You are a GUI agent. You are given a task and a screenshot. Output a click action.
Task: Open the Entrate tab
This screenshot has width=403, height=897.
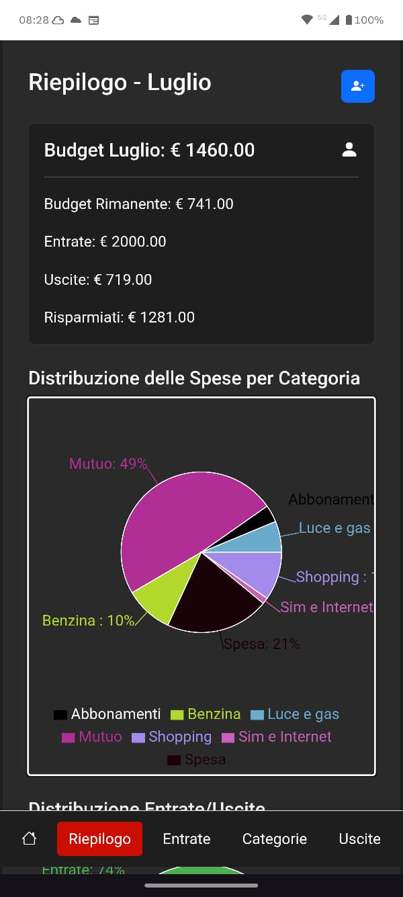pyautogui.click(x=187, y=839)
